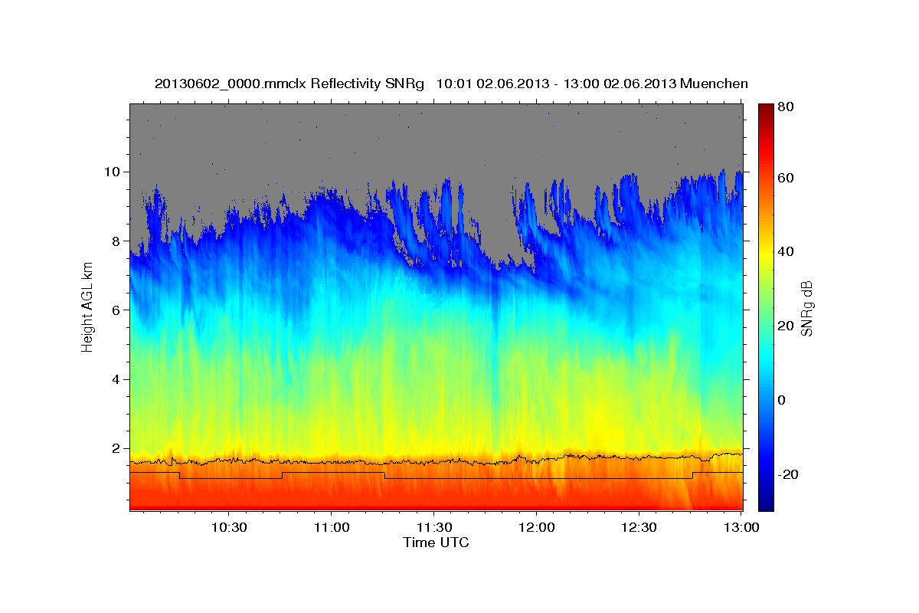The width and height of the screenshot is (919, 613).
Task: Select the 13:00 time tick label
Action: coord(741,528)
